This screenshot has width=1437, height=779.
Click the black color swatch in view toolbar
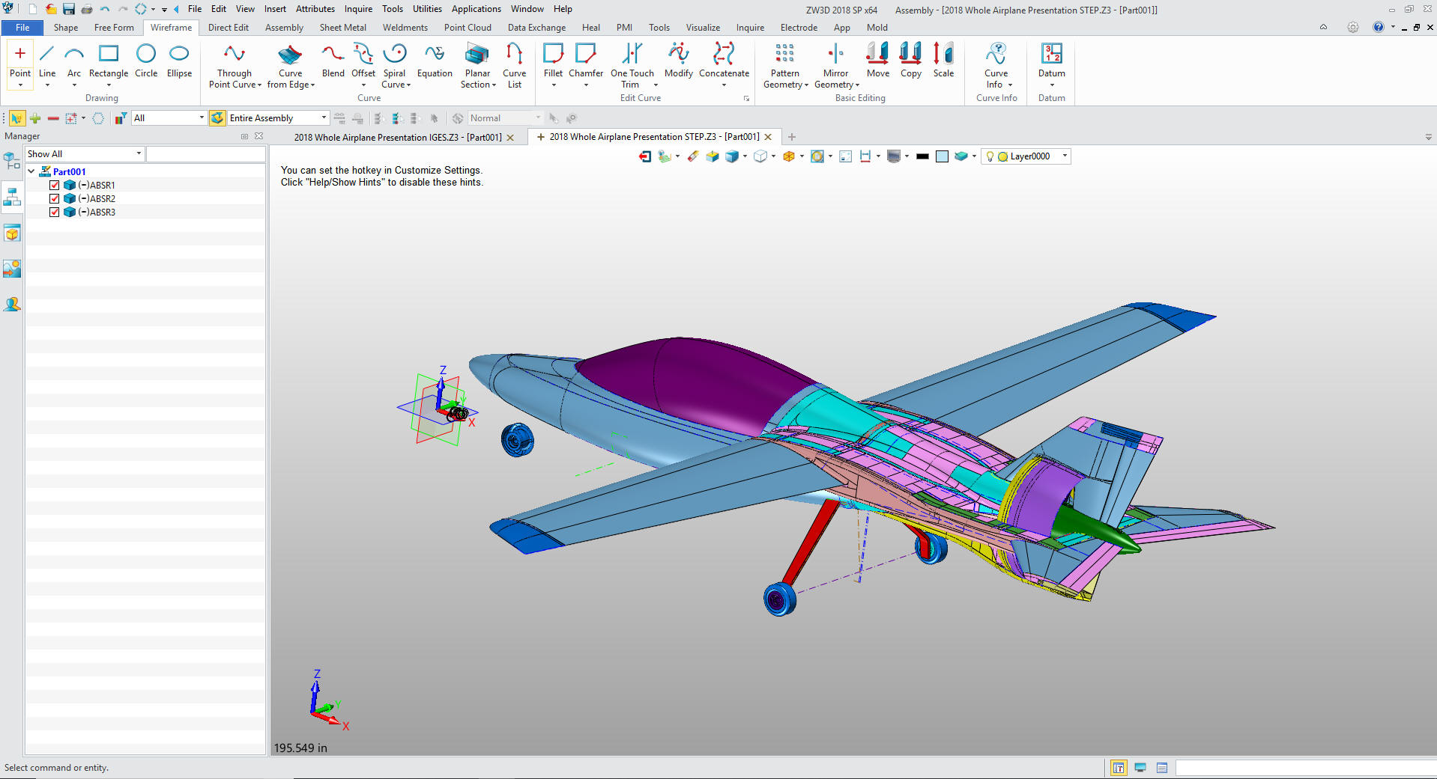tap(922, 156)
